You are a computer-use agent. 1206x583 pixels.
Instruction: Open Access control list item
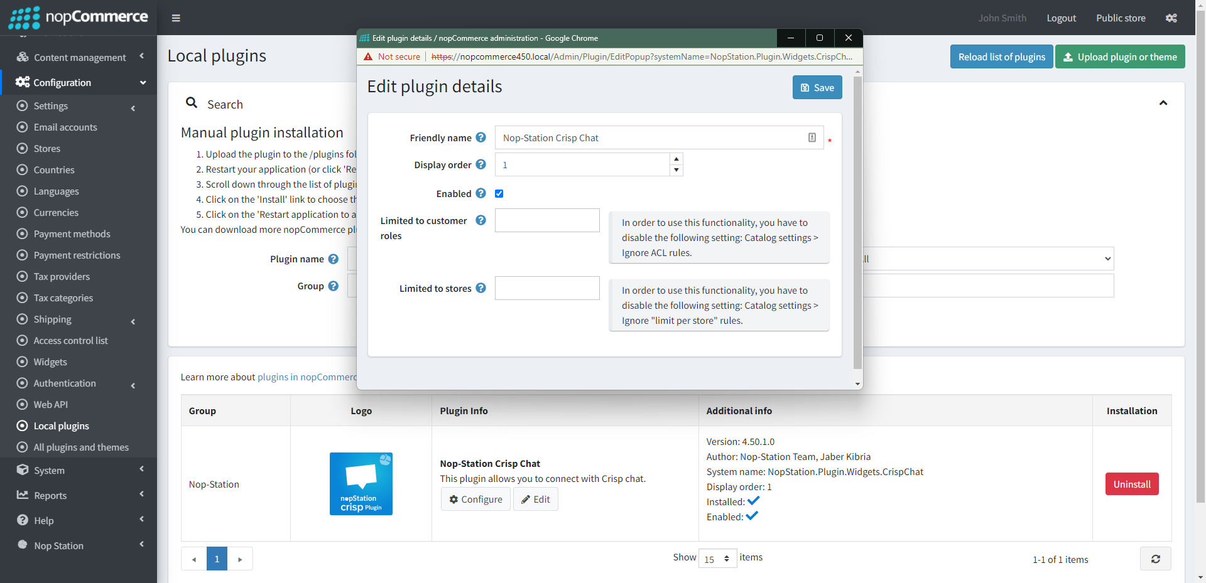pyautogui.click(x=70, y=340)
